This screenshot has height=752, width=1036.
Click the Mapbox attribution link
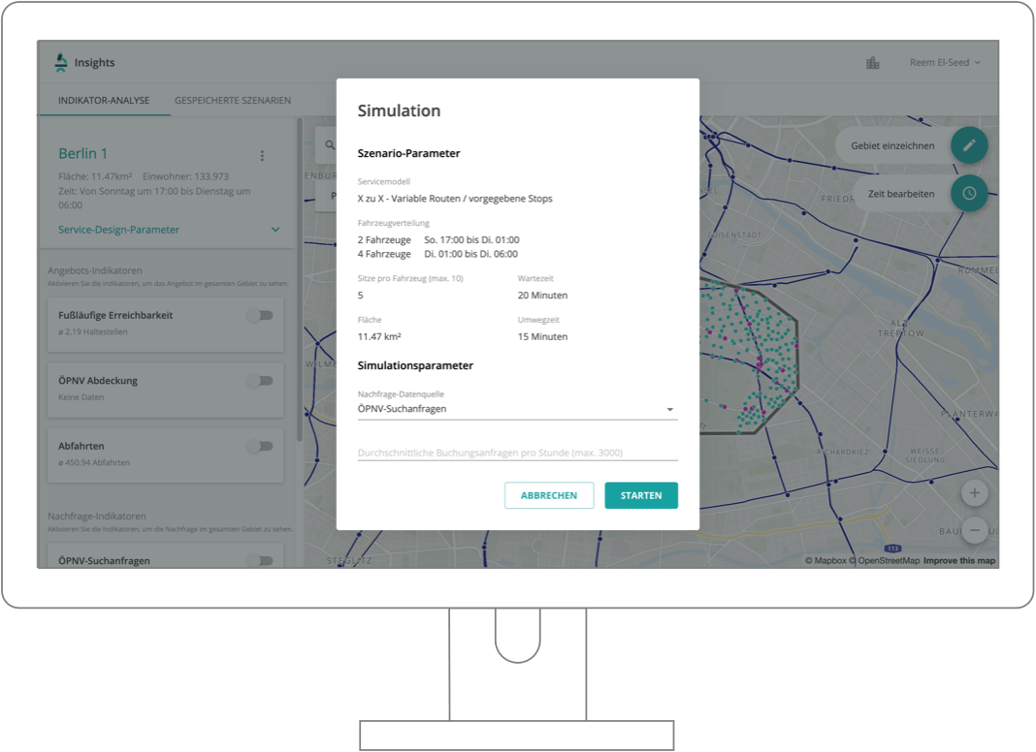(x=826, y=560)
